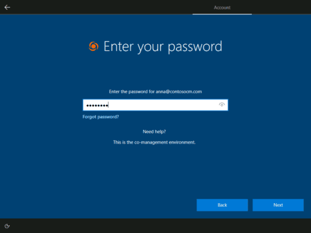The height and width of the screenshot is (233, 311).
Task: Click 'This is the co-management environment.' text
Action: (x=154, y=142)
